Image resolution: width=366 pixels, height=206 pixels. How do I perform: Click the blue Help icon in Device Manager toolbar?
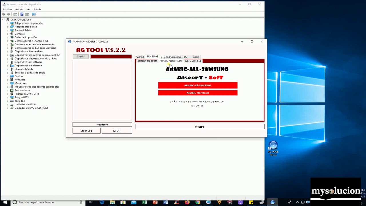[x=22, y=14]
